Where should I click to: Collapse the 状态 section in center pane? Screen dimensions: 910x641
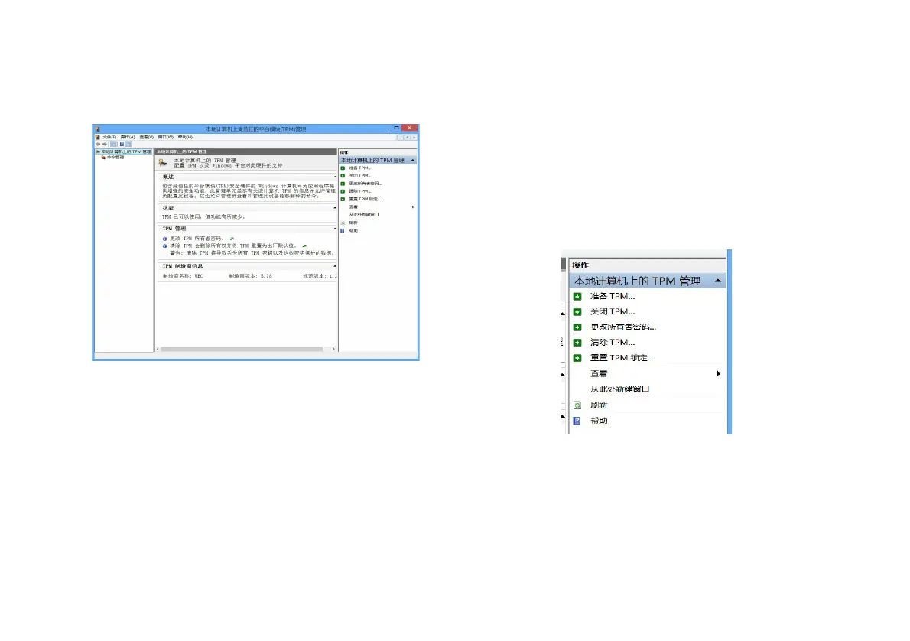(334, 207)
